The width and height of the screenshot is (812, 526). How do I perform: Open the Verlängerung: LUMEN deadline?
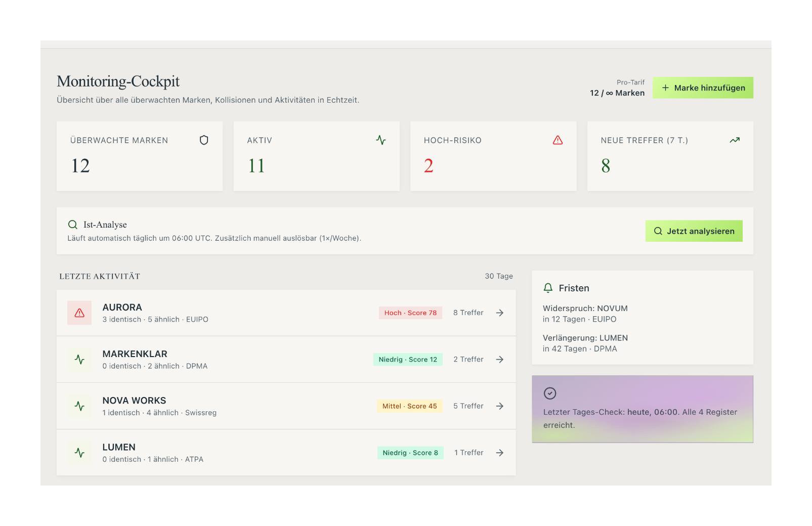[x=585, y=338]
